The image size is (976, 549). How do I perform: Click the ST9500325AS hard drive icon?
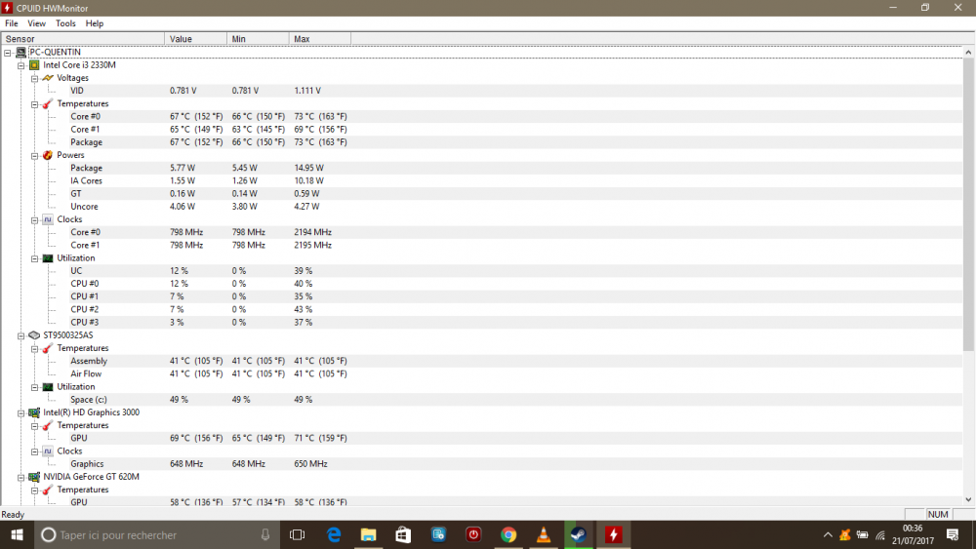pyautogui.click(x=34, y=335)
